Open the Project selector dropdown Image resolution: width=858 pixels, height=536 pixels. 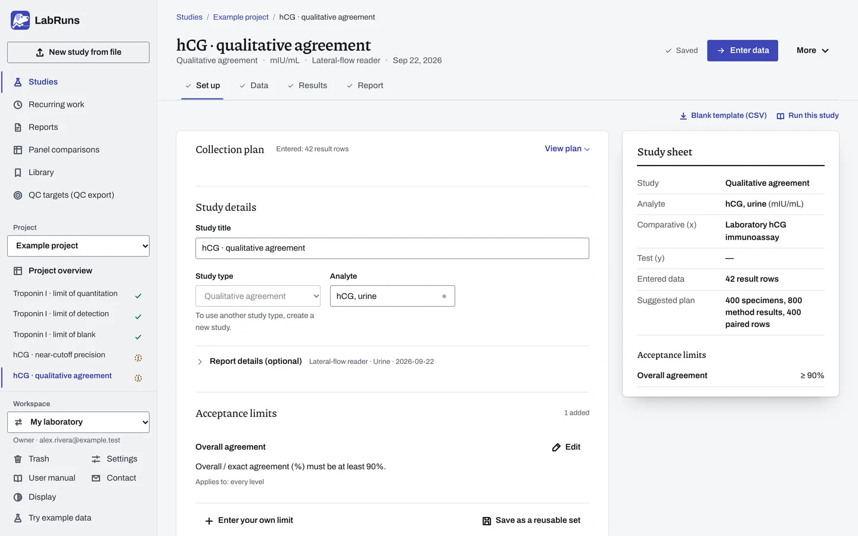78,246
